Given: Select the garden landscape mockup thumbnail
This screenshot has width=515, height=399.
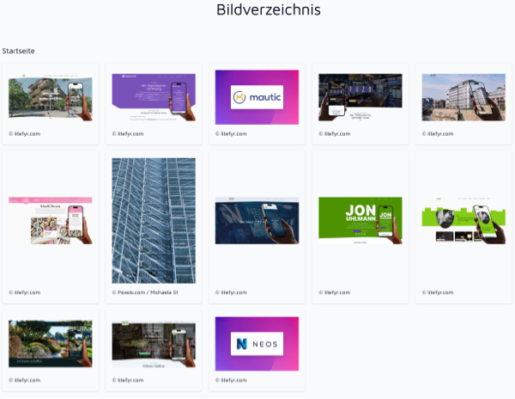Looking at the screenshot, I should tap(50, 343).
